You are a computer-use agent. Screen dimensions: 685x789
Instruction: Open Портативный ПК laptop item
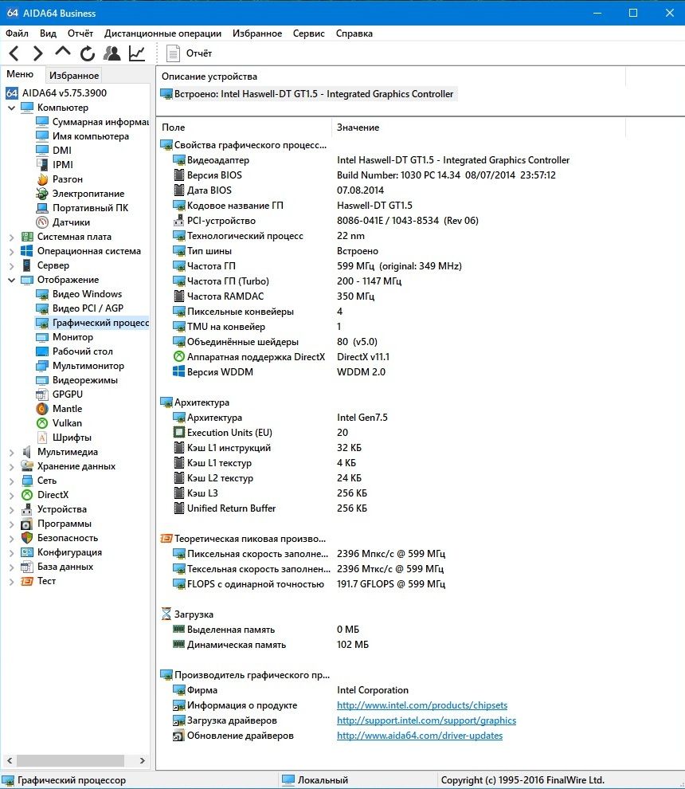coord(82,208)
